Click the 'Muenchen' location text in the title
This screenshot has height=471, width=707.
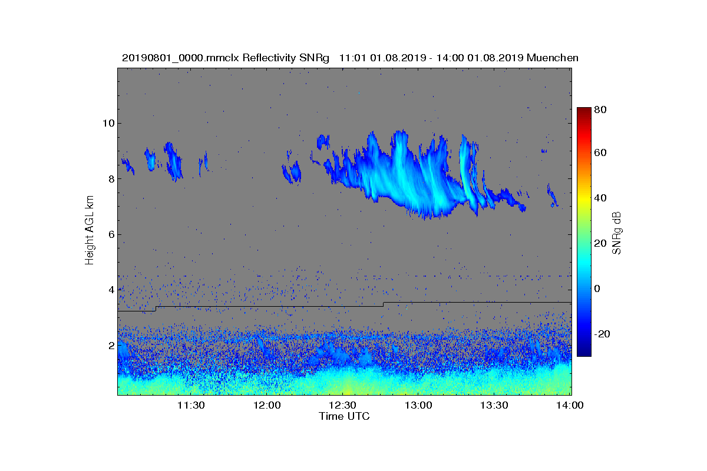553,58
